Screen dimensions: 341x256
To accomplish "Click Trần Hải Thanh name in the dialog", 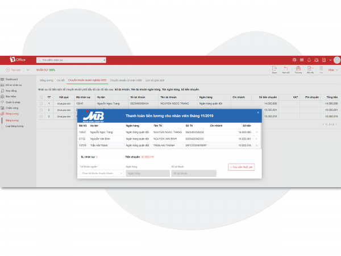I will click(99, 145).
